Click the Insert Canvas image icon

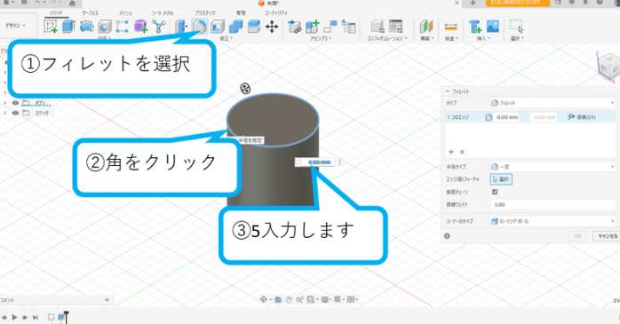493,27
